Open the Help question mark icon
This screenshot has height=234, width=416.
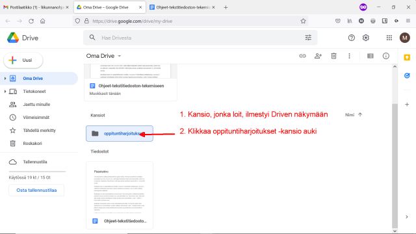(x=351, y=38)
